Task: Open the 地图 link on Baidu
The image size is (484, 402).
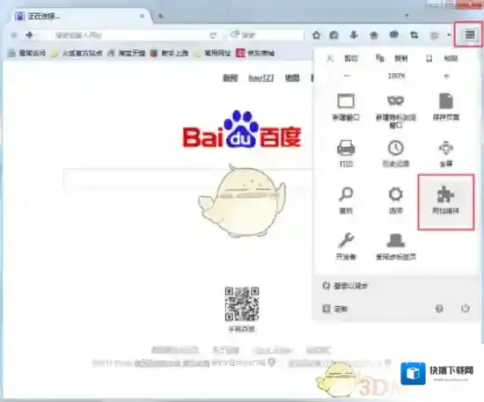Action: tap(292, 78)
